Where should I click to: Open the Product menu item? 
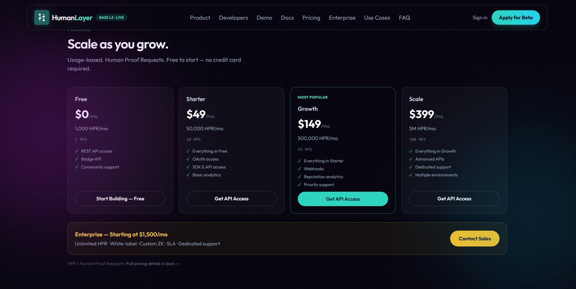click(x=200, y=18)
